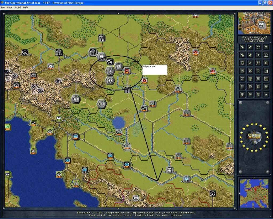Click the HQ button in the button panel

[266, 79]
